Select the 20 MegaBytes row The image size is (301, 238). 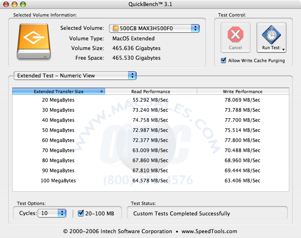(151, 100)
